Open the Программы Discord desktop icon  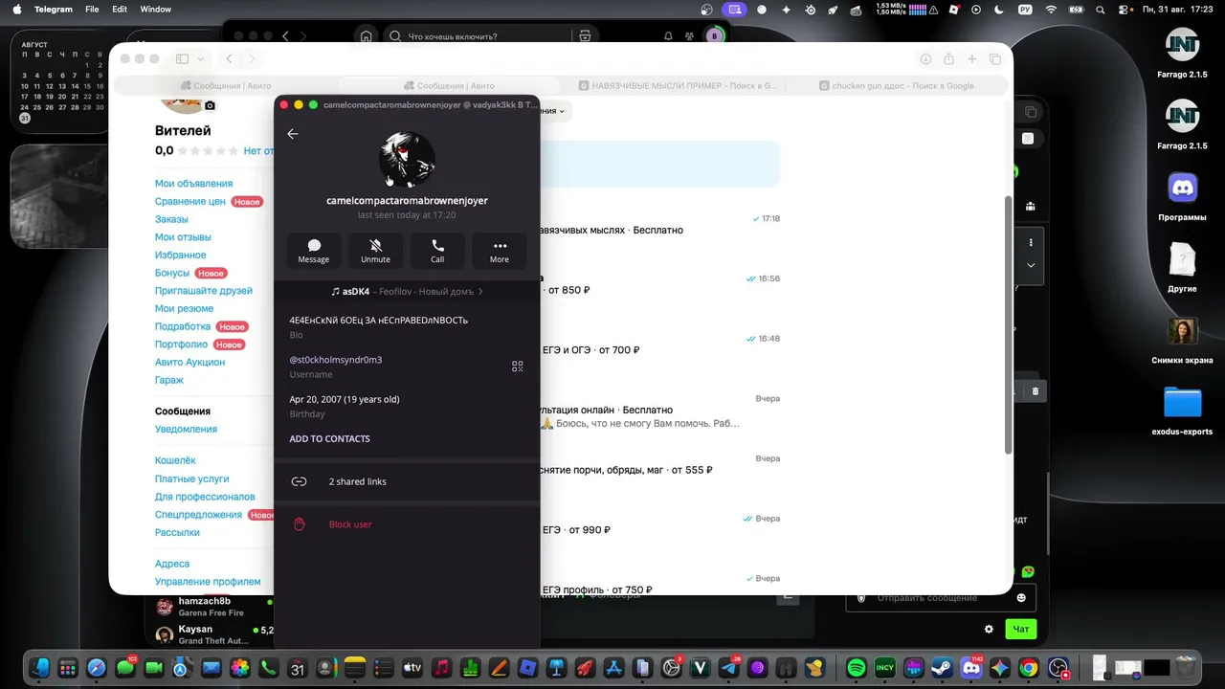1183,197
